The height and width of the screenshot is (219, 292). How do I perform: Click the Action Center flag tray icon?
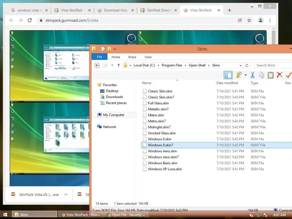[x=265, y=215]
